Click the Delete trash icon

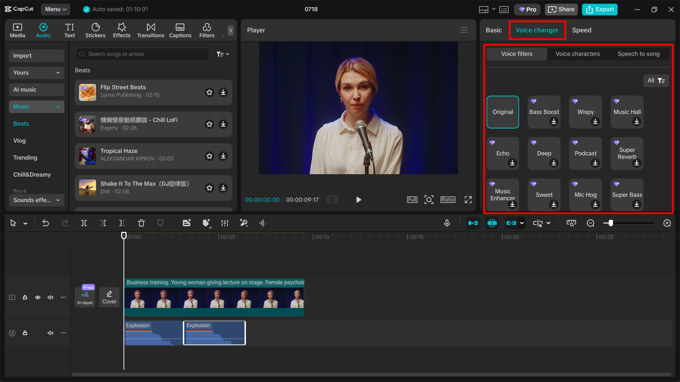(141, 223)
